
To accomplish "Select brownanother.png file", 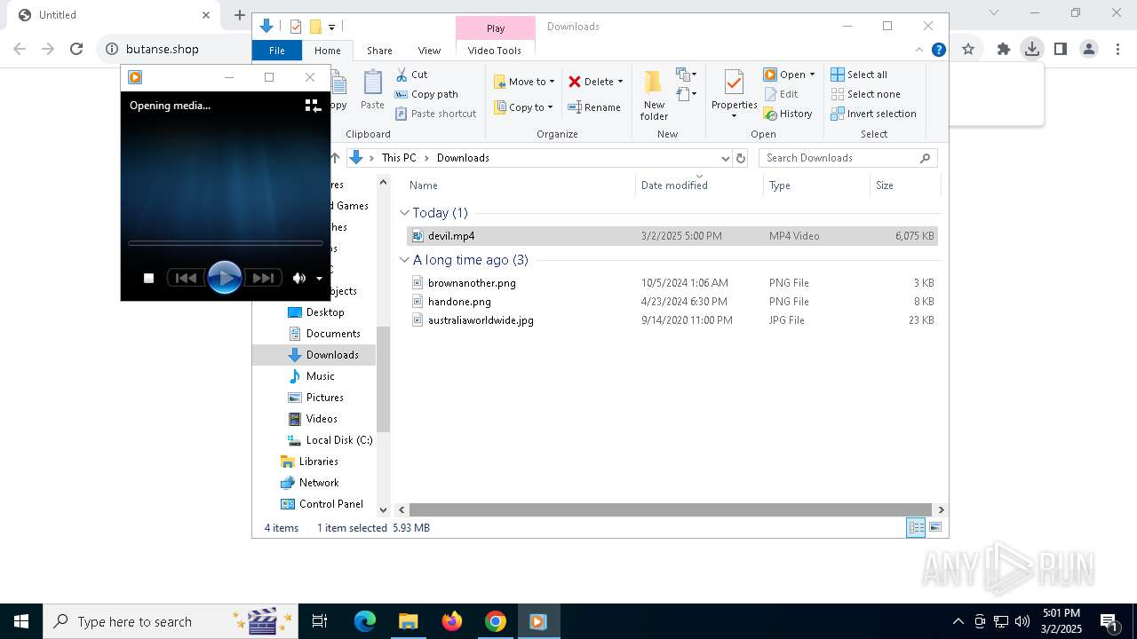I will coord(672,283).
